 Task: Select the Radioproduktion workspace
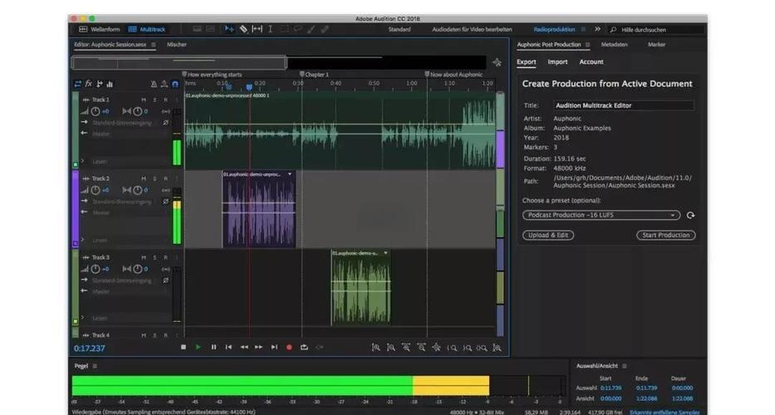pos(554,29)
